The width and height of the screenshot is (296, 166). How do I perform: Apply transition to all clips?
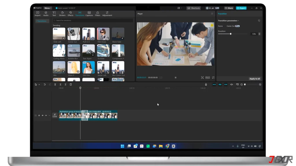coord(255,79)
